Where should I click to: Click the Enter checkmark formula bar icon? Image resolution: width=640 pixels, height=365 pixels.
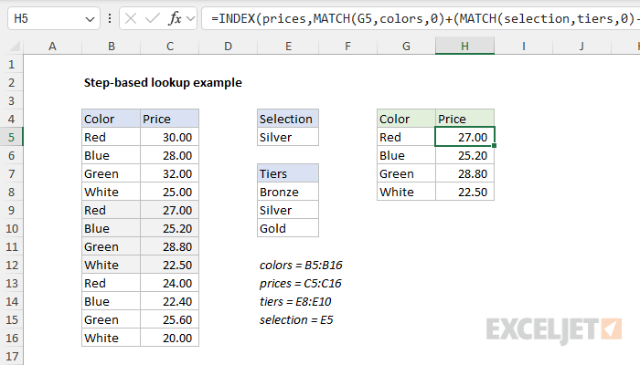pos(153,18)
